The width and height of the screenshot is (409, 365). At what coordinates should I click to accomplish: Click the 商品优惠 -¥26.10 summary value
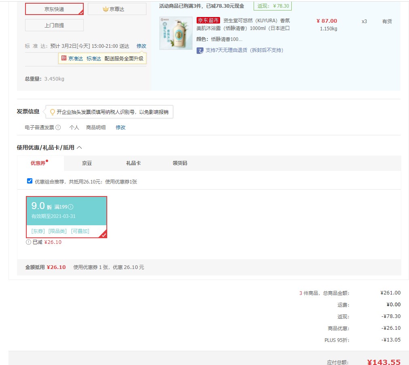pyautogui.click(x=391, y=328)
